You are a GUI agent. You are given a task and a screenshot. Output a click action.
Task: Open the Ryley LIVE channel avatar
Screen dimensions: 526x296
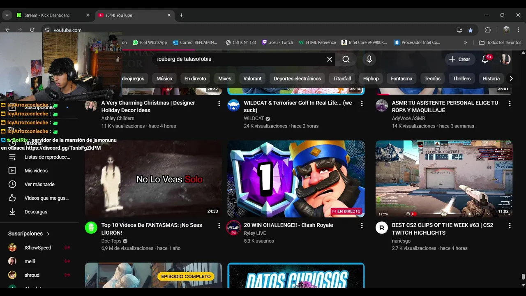tap(233, 227)
